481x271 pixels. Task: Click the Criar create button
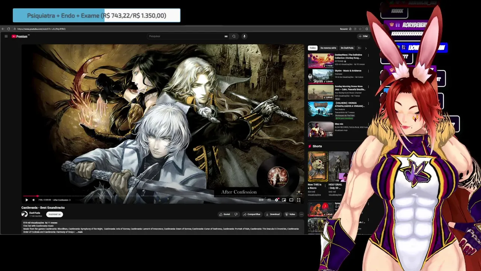click(363, 36)
